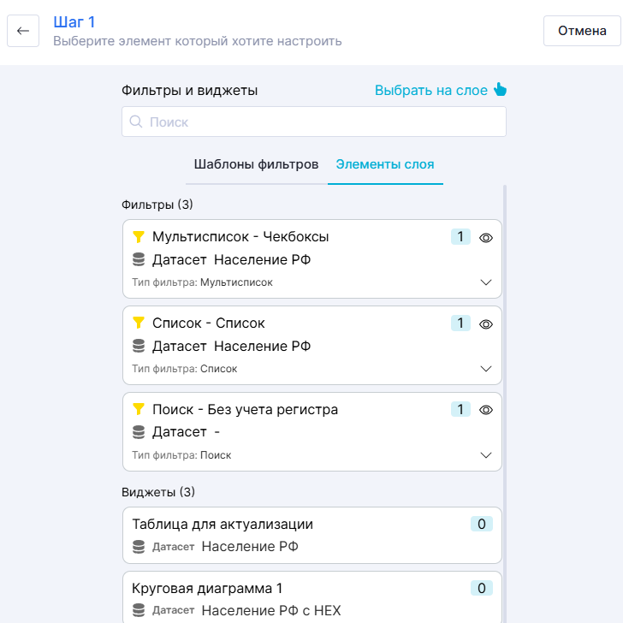
Task: Switch to the Шаблоны фильтров tab
Action: (x=256, y=164)
